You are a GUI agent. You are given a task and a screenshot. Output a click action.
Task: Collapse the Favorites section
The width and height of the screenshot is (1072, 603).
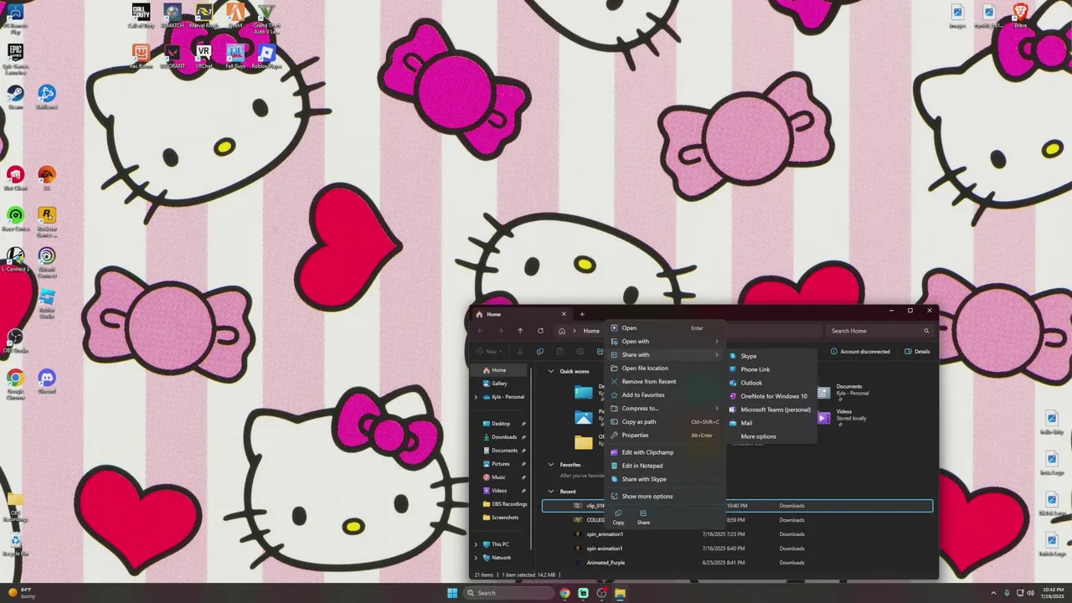[x=551, y=465]
